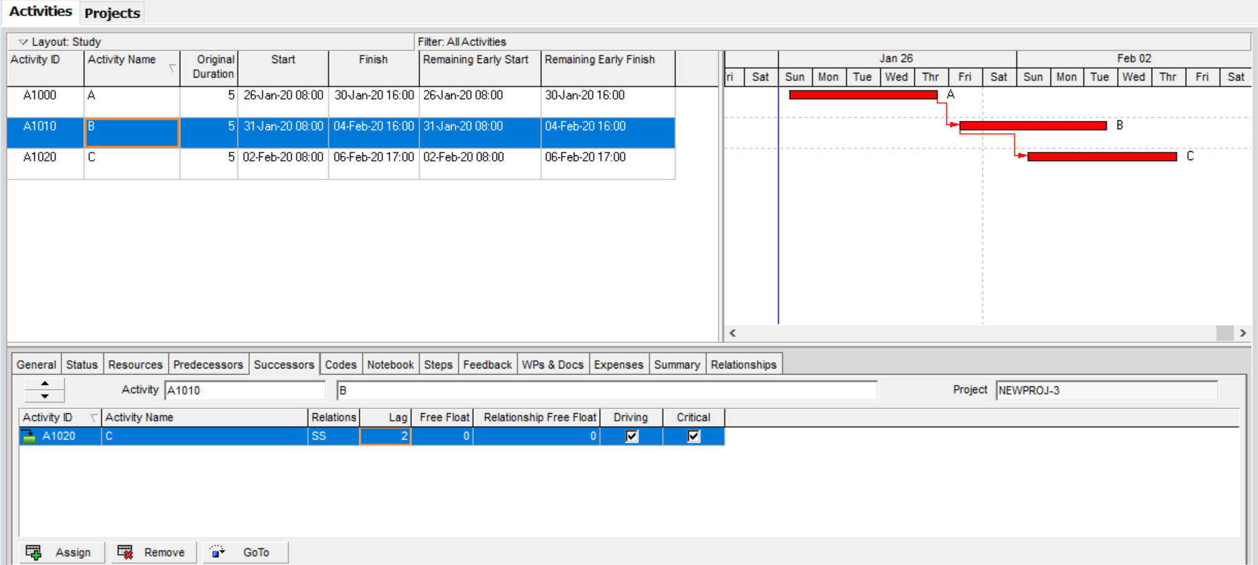Viewport: 1258px width, 565px height.
Task: Open the Relationships tab
Action: click(743, 364)
